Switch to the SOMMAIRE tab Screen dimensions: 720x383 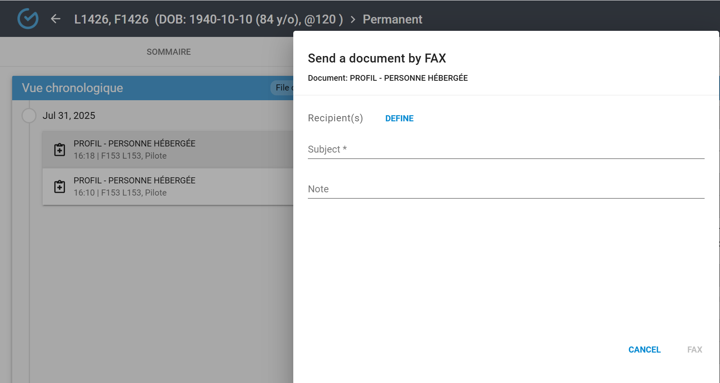(168, 52)
